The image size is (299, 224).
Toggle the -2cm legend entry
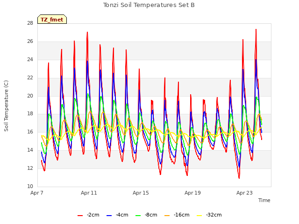(x=88, y=215)
